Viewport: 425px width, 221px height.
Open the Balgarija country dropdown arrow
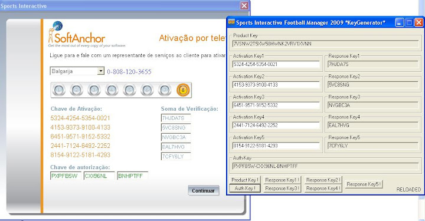(100, 71)
